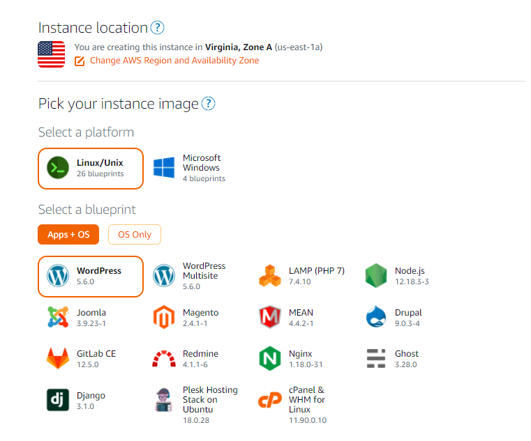531x441 pixels.
Task: Choose the WordPress blueprint label
Action: [x=99, y=271]
